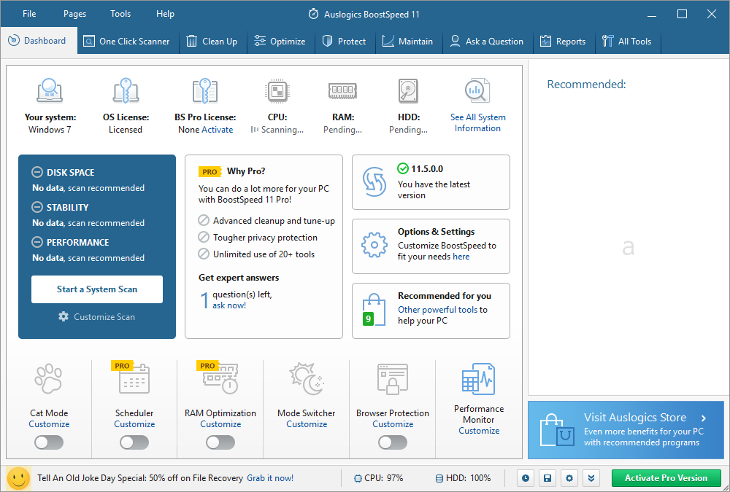Click the Your system computer icon
Image resolution: width=730 pixels, height=492 pixels.
(x=50, y=90)
